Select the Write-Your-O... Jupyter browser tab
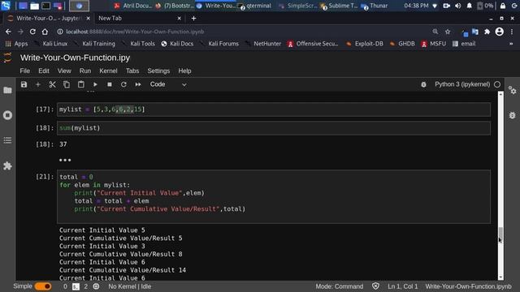This screenshot has width=520, height=292. (x=48, y=18)
